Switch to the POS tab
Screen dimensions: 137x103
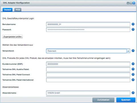[x=18, y=10]
